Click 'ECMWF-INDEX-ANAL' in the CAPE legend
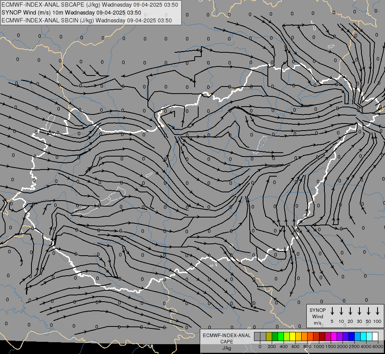 click(x=227, y=336)
